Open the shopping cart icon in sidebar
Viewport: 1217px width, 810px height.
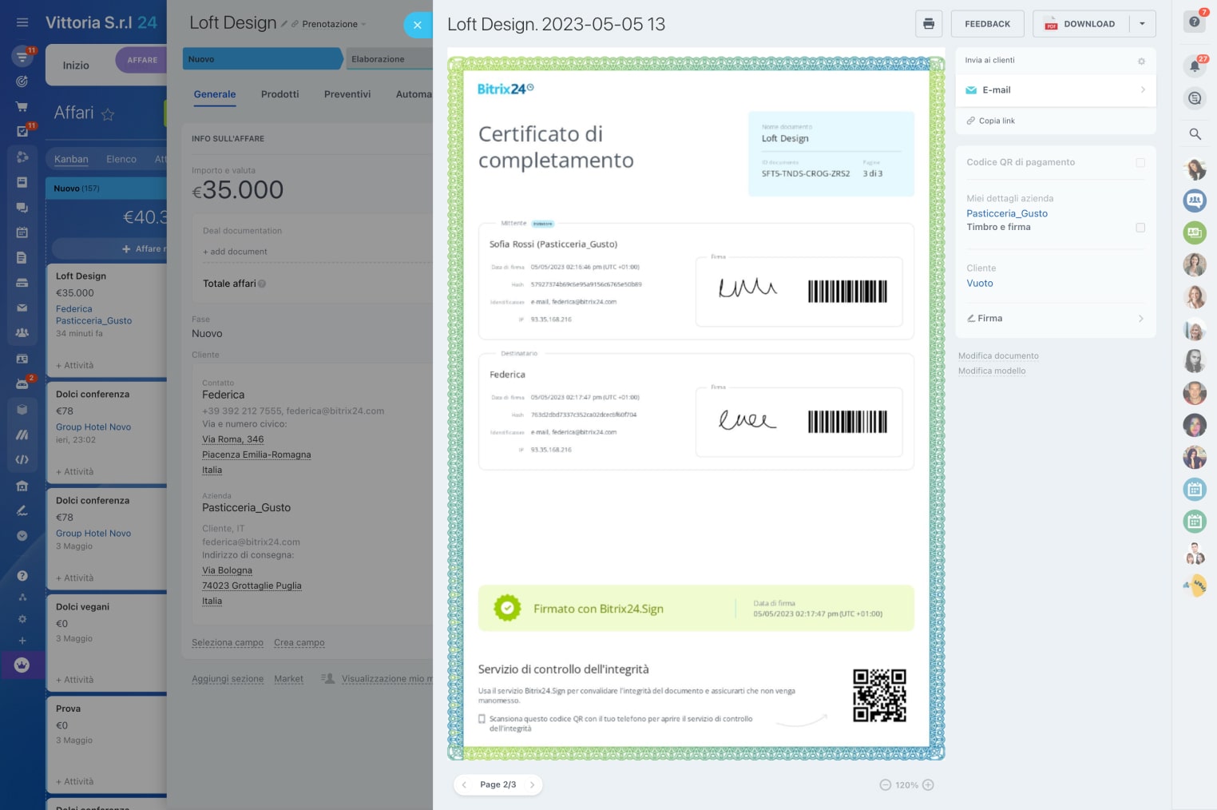22,106
